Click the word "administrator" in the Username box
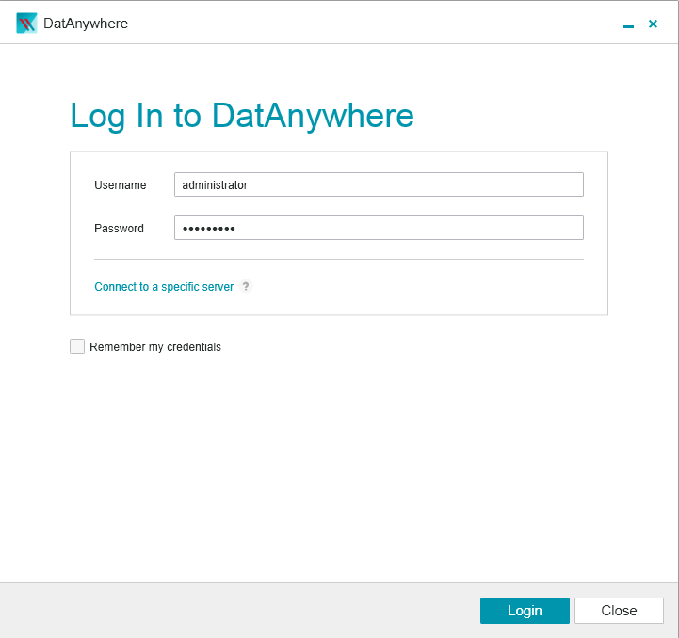This screenshot has height=638, width=679. (215, 185)
